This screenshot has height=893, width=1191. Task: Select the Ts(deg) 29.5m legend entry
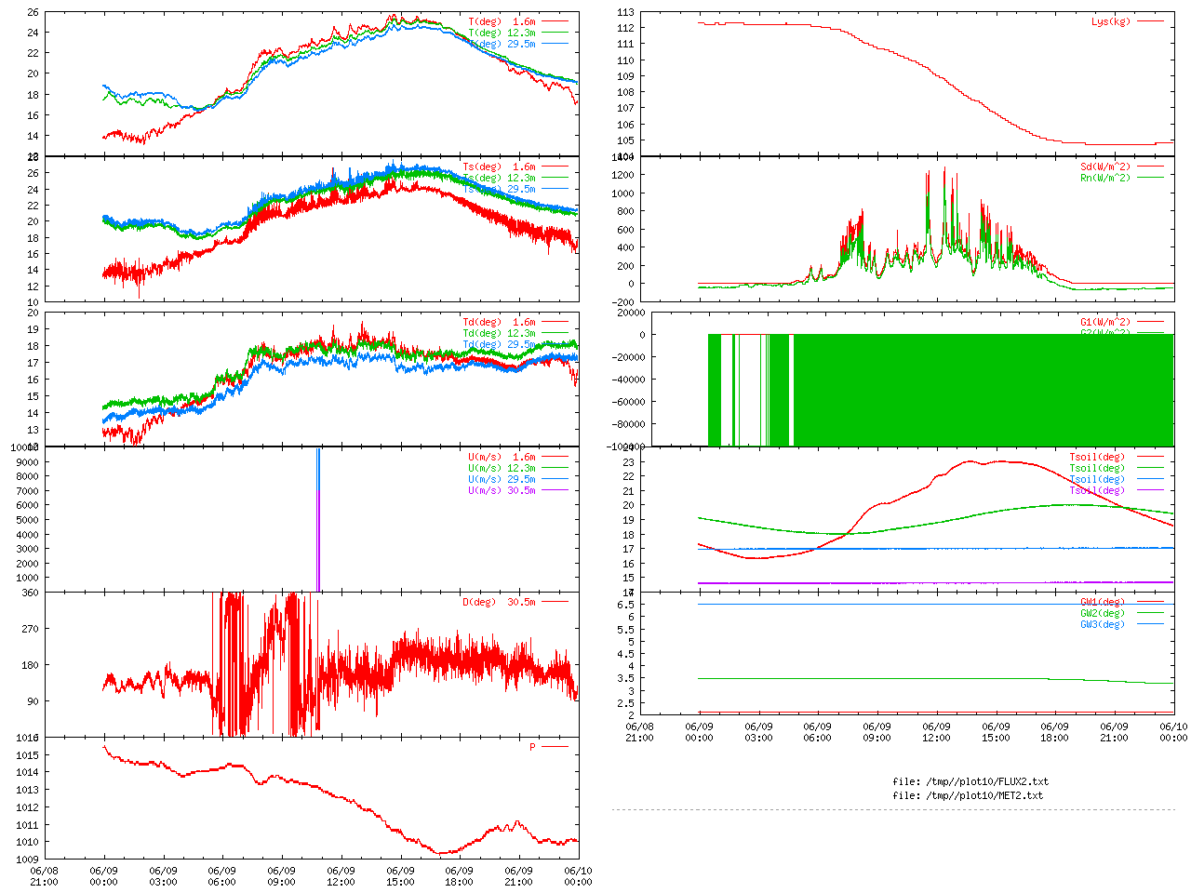499,190
